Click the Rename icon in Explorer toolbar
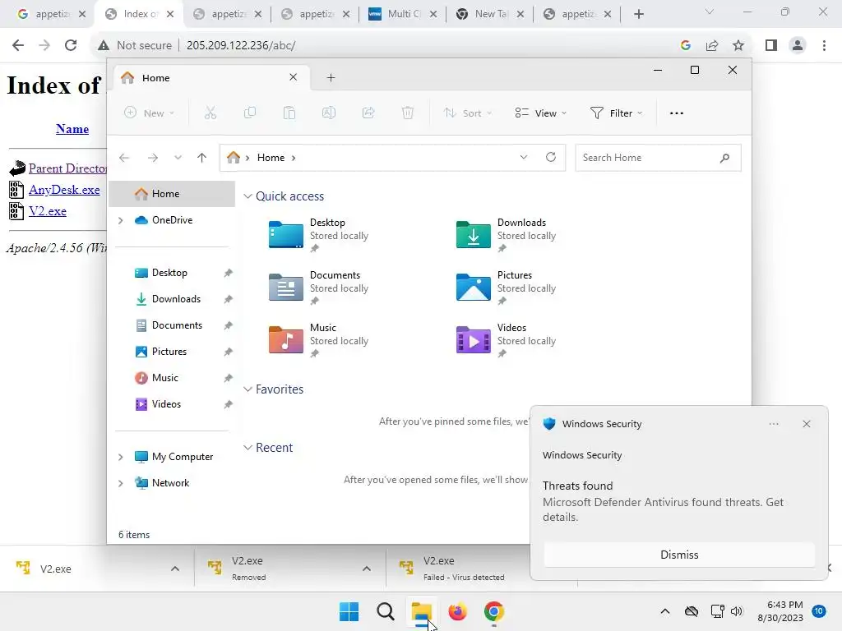 (x=329, y=113)
